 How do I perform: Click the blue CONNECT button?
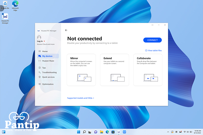pos(153,40)
